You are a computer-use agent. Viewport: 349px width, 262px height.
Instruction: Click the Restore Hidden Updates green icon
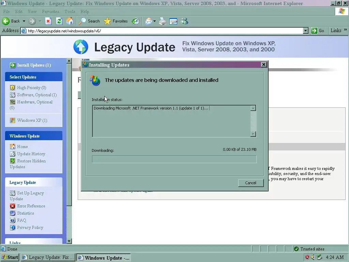click(13, 161)
